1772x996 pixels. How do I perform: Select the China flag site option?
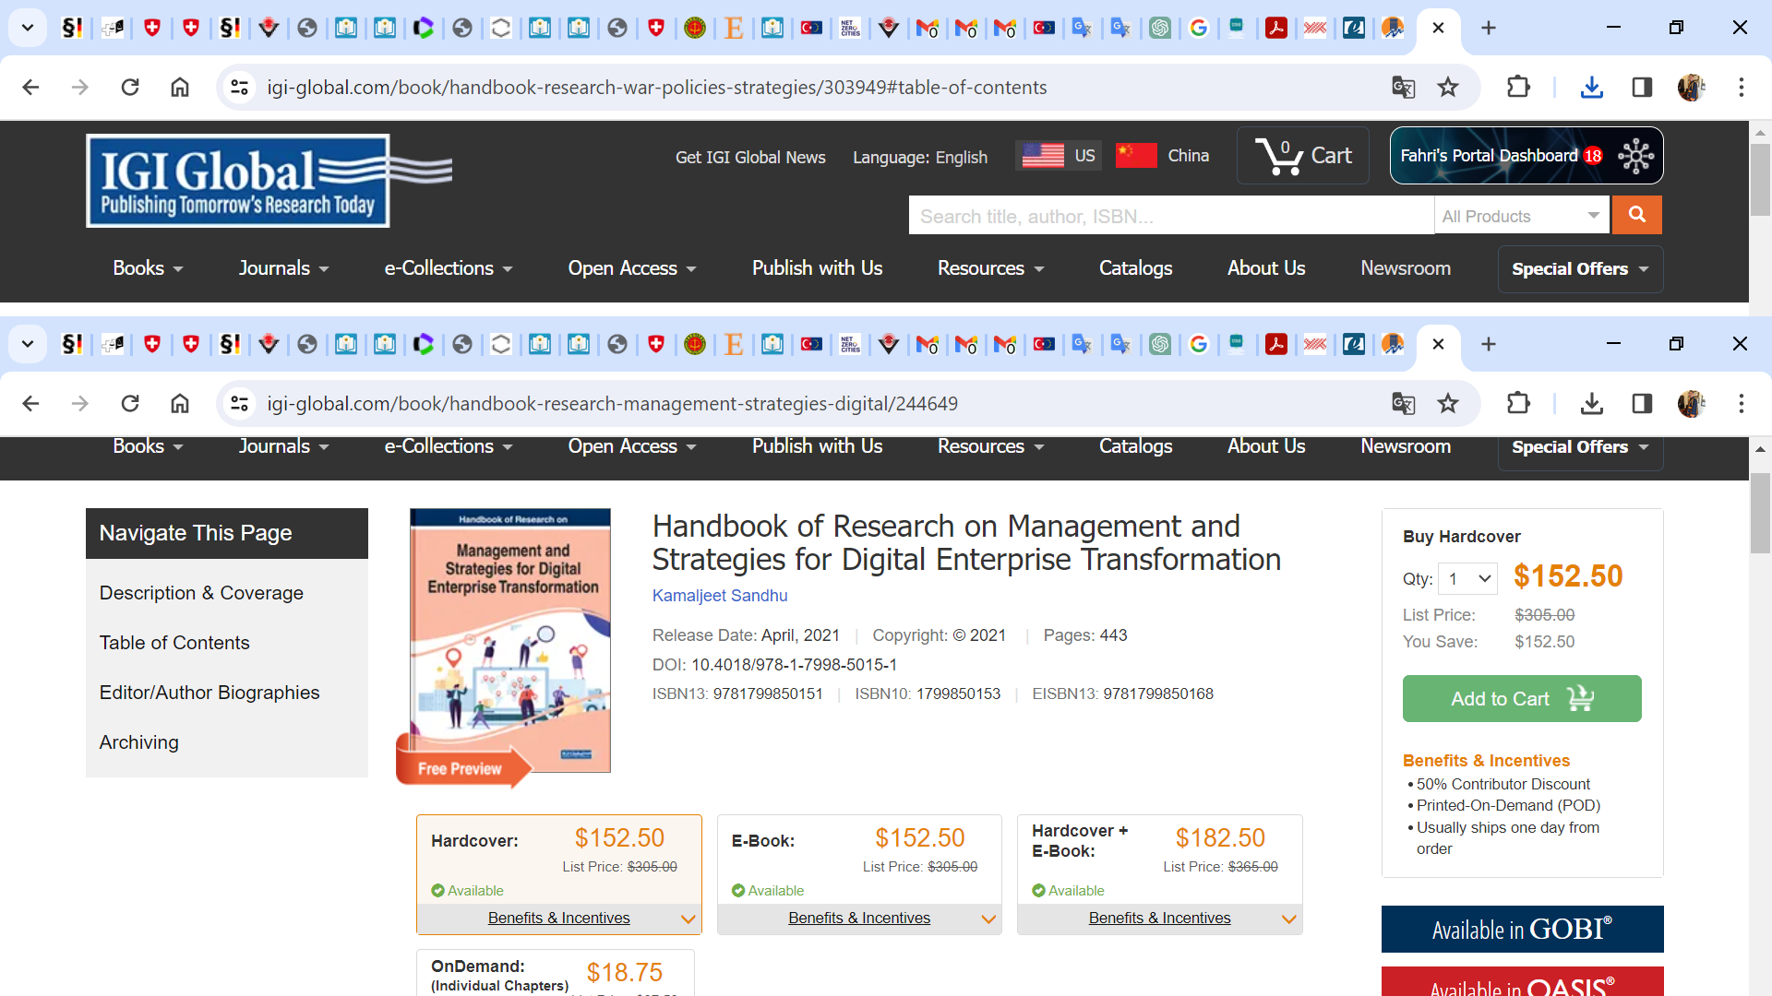pos(1162,156)
